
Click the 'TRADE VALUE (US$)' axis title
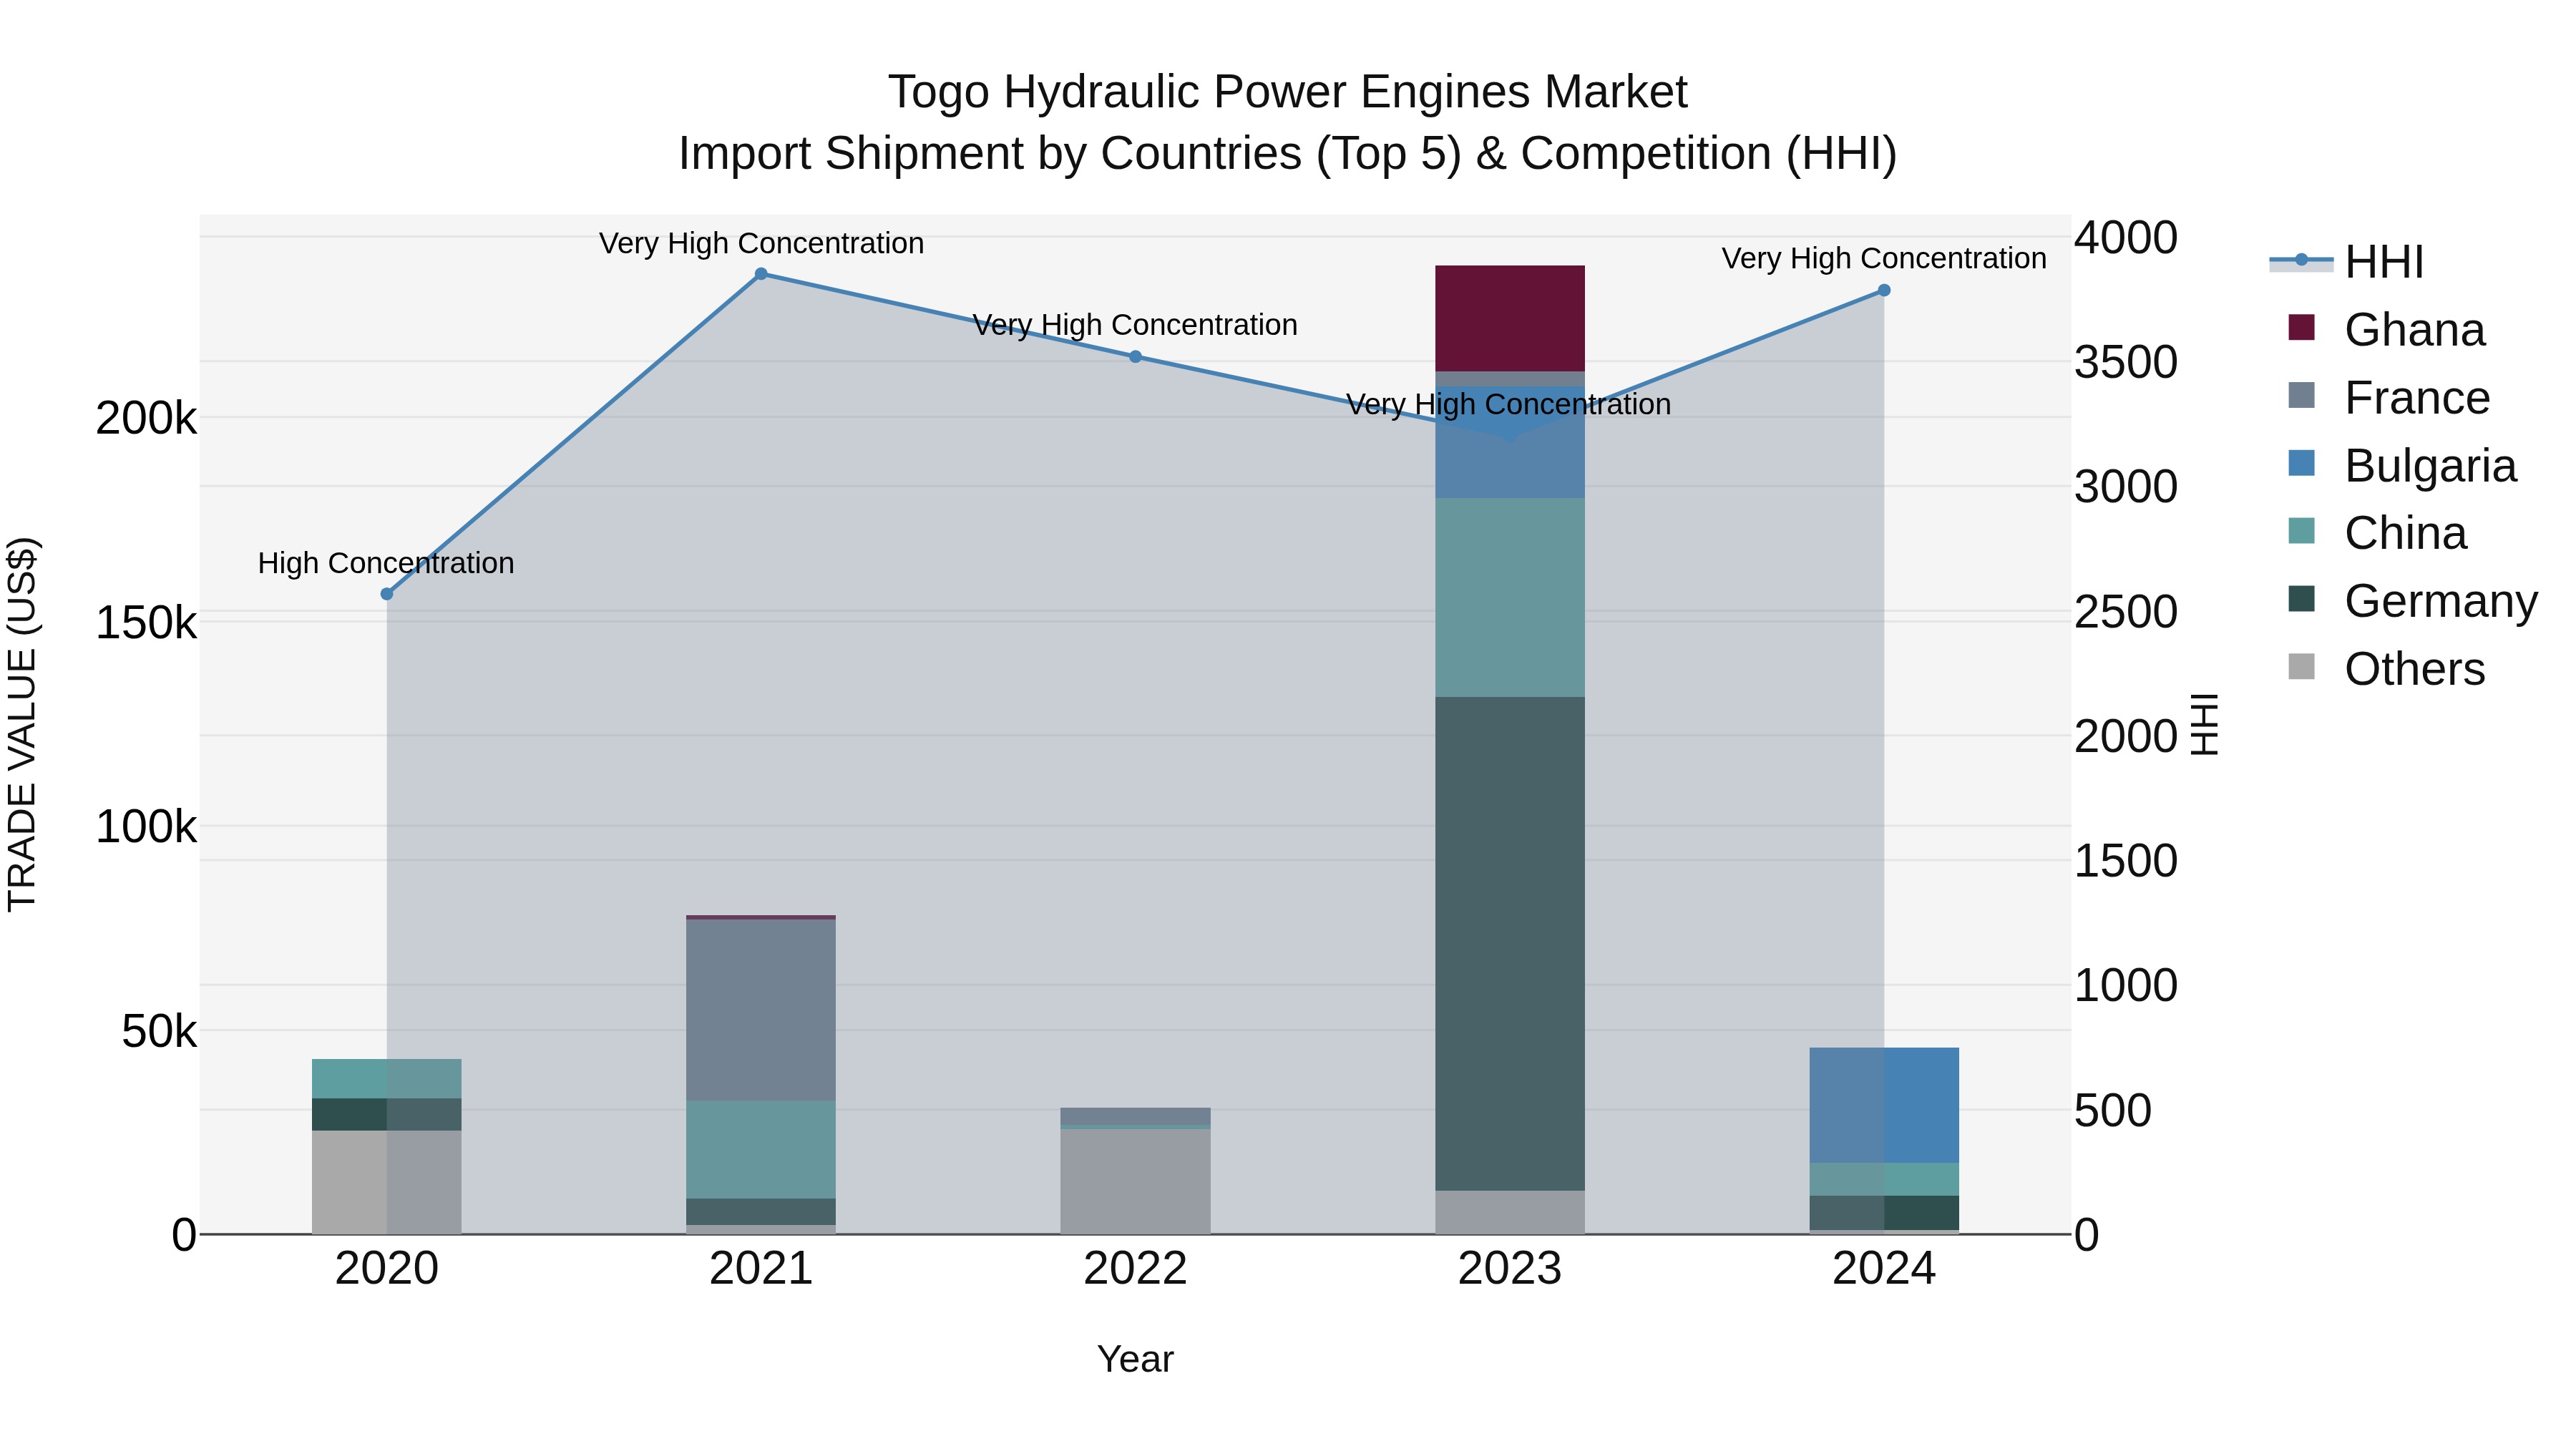coord(22,725)
